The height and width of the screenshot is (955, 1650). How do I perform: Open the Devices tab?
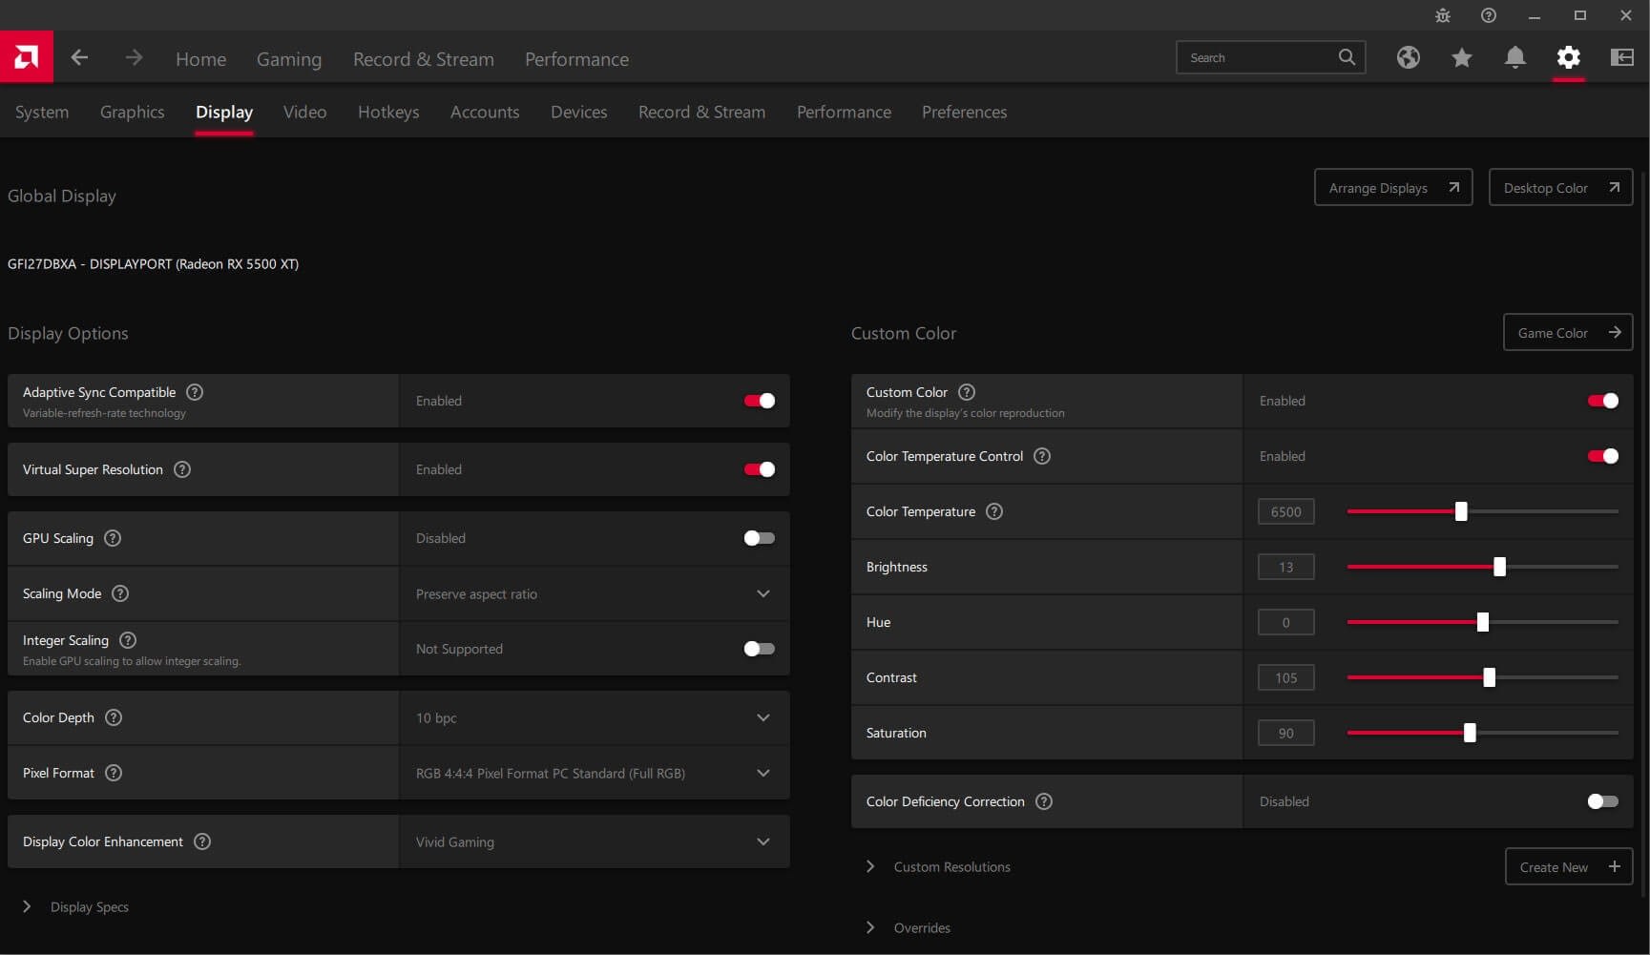pos(579,112)
